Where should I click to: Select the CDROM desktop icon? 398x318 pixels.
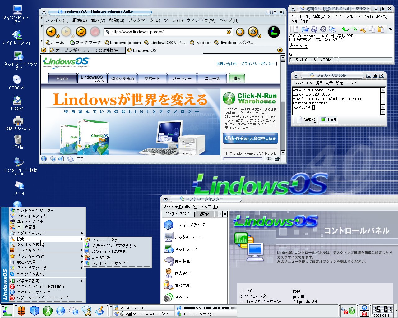click(16, 82)
